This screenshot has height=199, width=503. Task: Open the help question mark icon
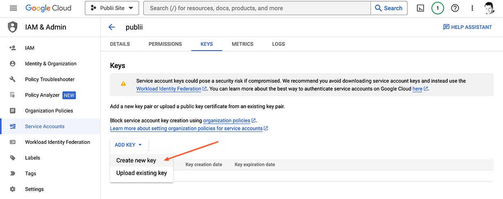coord(455,8)
